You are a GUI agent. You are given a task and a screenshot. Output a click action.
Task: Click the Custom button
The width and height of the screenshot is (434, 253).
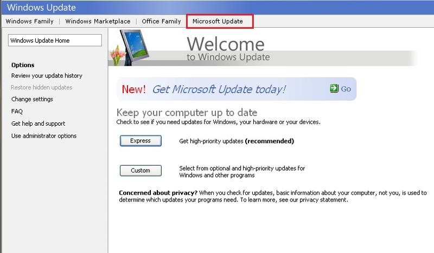(141, 171)
